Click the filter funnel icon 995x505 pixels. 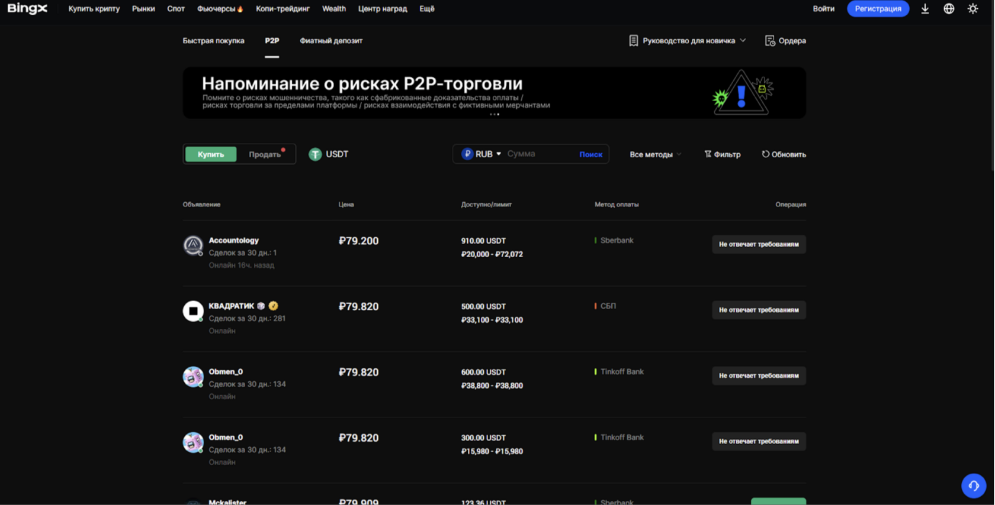tap(708, 154)
